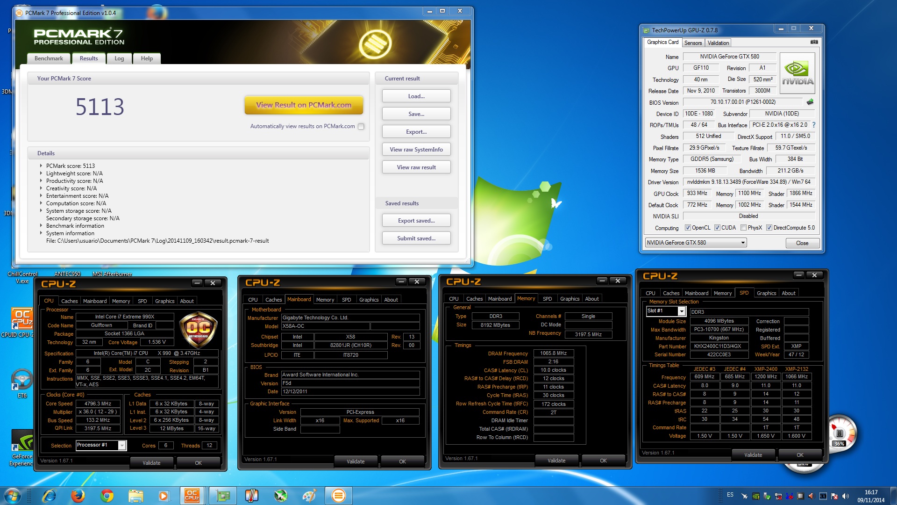Open the Windows Start menu

pyautogui.click(x=13, y=496)
